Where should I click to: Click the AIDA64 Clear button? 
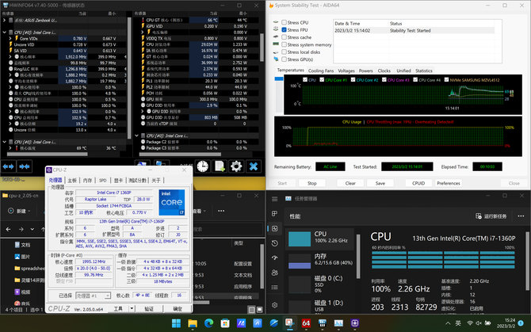tap(350, 183)
